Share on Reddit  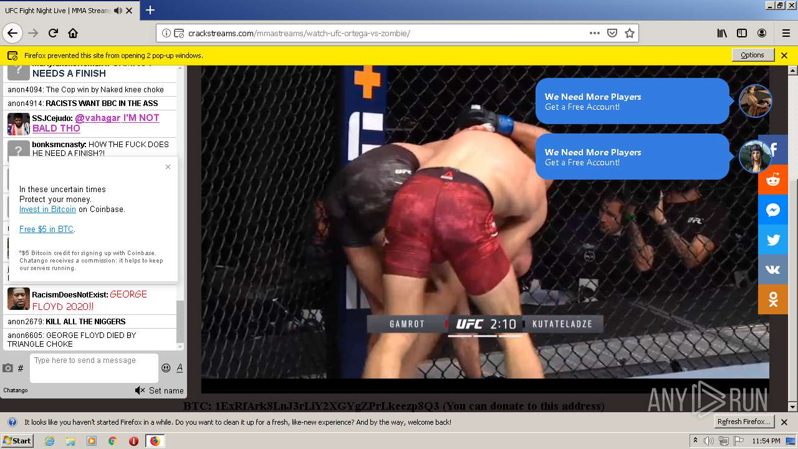tap(773, 180)
